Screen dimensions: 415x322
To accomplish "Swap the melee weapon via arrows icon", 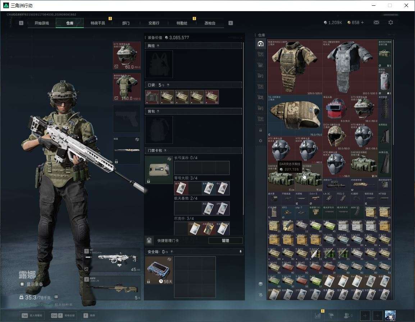I will point(137,139).
